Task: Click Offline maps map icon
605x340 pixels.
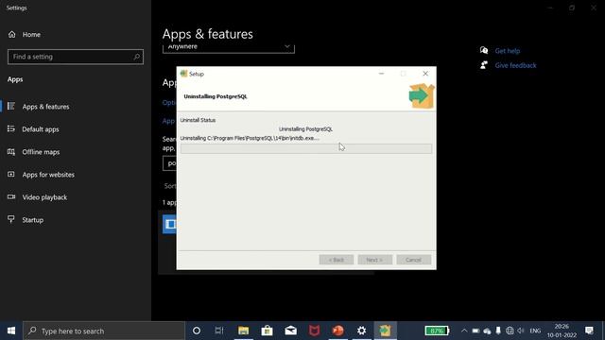Action: click(x=11, y=151)
